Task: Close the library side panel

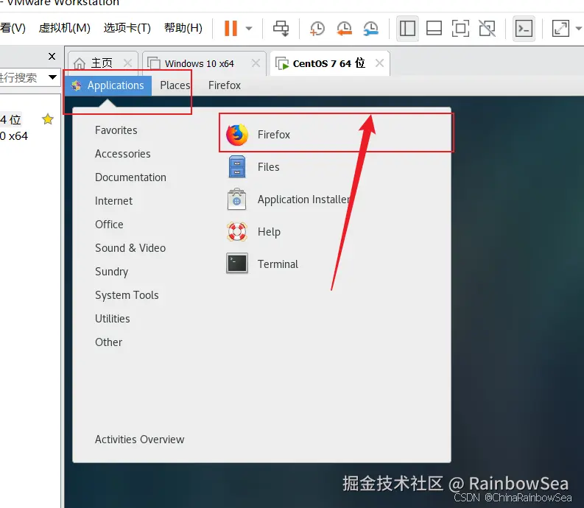Action: 52,56
